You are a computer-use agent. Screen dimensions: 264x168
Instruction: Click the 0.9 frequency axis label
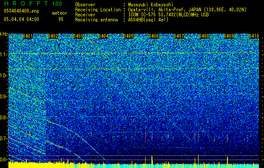(x=4, y=97)
